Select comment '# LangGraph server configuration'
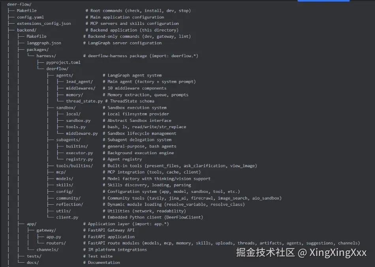This screenshot has width=375, height=267. tap(122, 43)
